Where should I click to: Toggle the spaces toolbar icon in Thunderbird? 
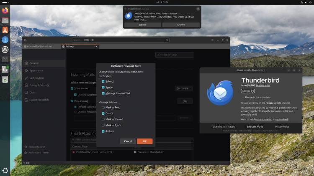[x=25, y=40]
